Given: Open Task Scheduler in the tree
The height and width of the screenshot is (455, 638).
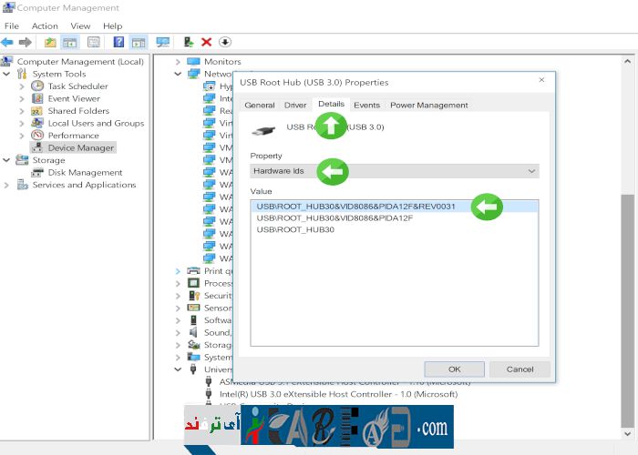Looking at the screenshot, I should 77,86.
